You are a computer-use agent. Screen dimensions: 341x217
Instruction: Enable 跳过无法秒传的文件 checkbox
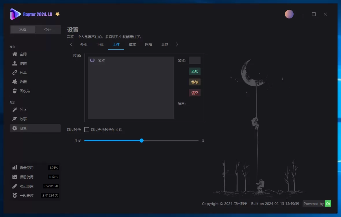[86, 130]
